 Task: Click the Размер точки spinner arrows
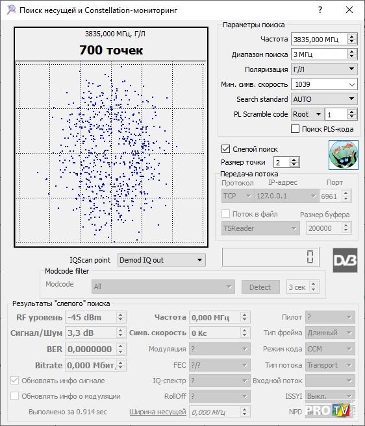(x=294, y=163)
